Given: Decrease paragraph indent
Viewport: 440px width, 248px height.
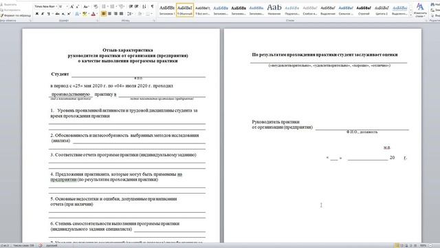Looking at the screenshot, I should (x=131, y=6).
